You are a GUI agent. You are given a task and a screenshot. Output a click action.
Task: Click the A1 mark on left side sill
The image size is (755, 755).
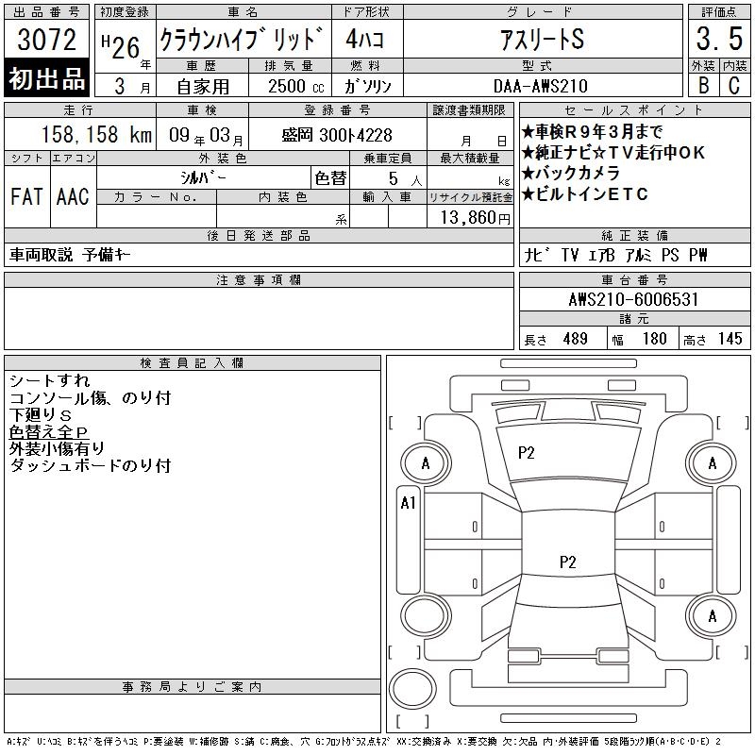tap(408, 503)
